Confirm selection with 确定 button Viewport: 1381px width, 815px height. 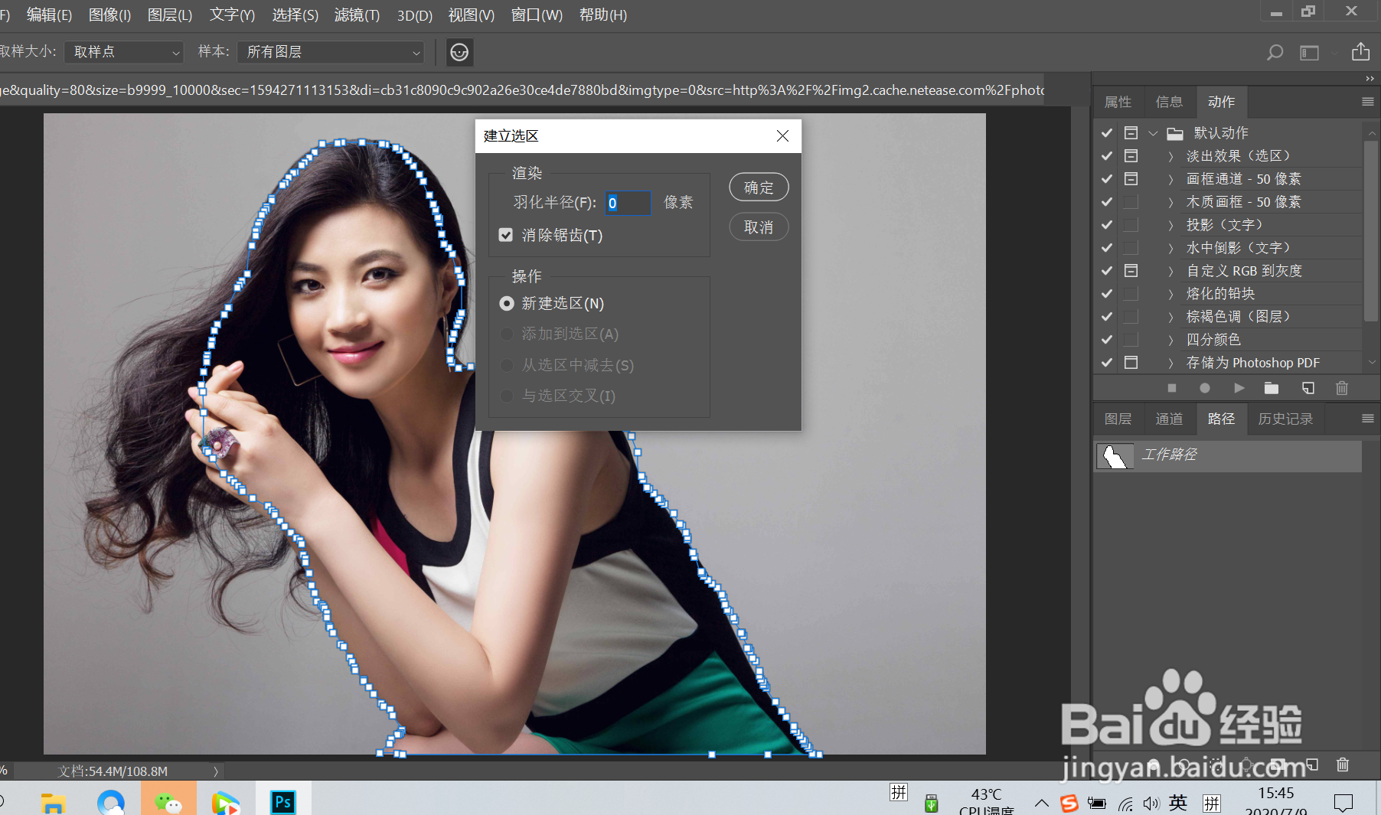tap(759, 187)
